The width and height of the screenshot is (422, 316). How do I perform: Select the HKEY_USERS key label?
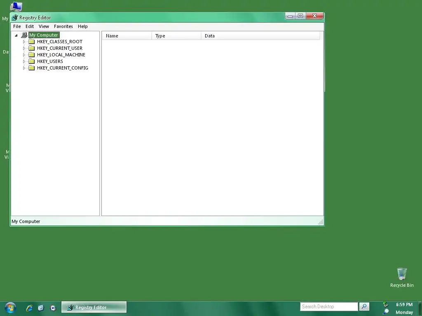point(50,61)
